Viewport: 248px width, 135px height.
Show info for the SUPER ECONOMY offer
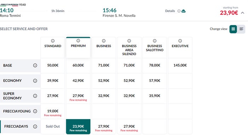35,96
